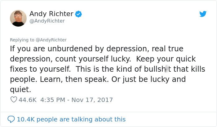Open Andy Richter's profile avatar
Screen dimensions: 217x127
pos(18,18)
